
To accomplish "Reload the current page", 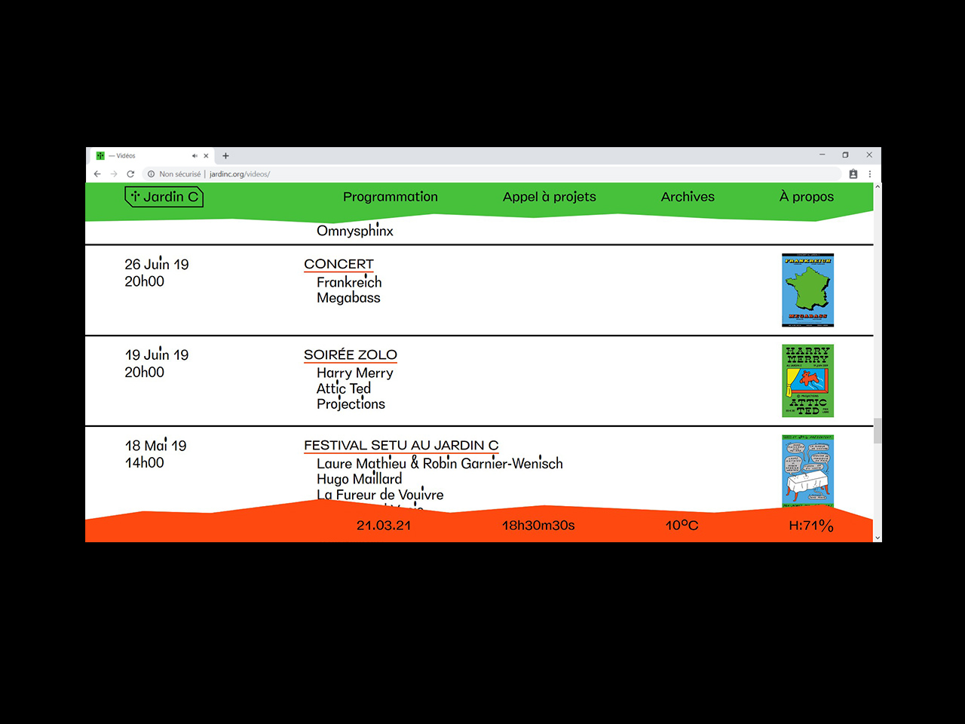I will pos(130,174).
